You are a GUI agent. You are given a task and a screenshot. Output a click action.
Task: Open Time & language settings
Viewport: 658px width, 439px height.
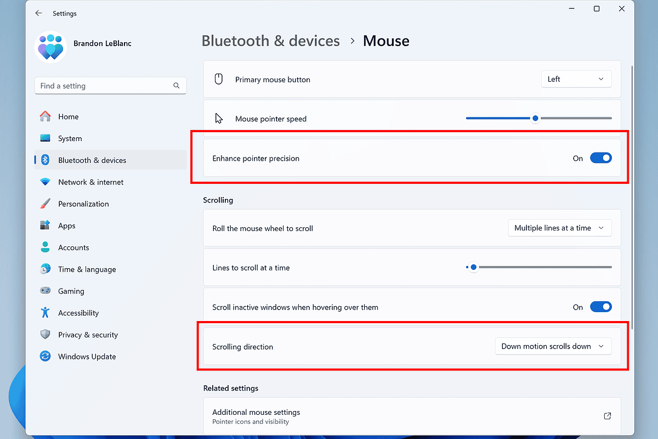[x=110, y=269]
